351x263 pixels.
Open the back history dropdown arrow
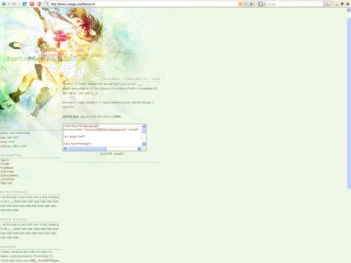9,4
